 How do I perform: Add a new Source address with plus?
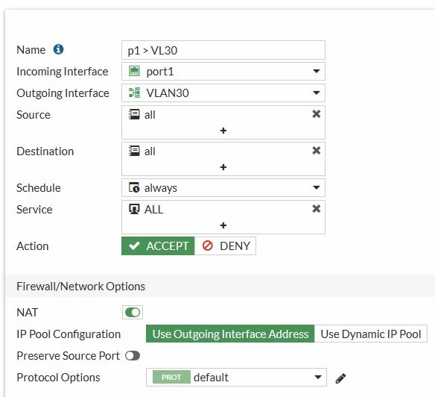[x=223, y=131]
